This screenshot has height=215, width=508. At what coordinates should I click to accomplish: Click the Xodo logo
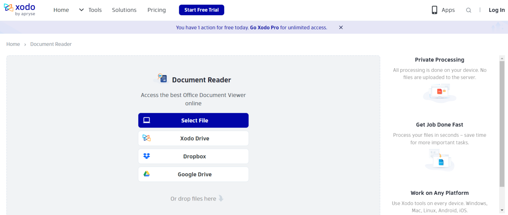click(19, 9)
